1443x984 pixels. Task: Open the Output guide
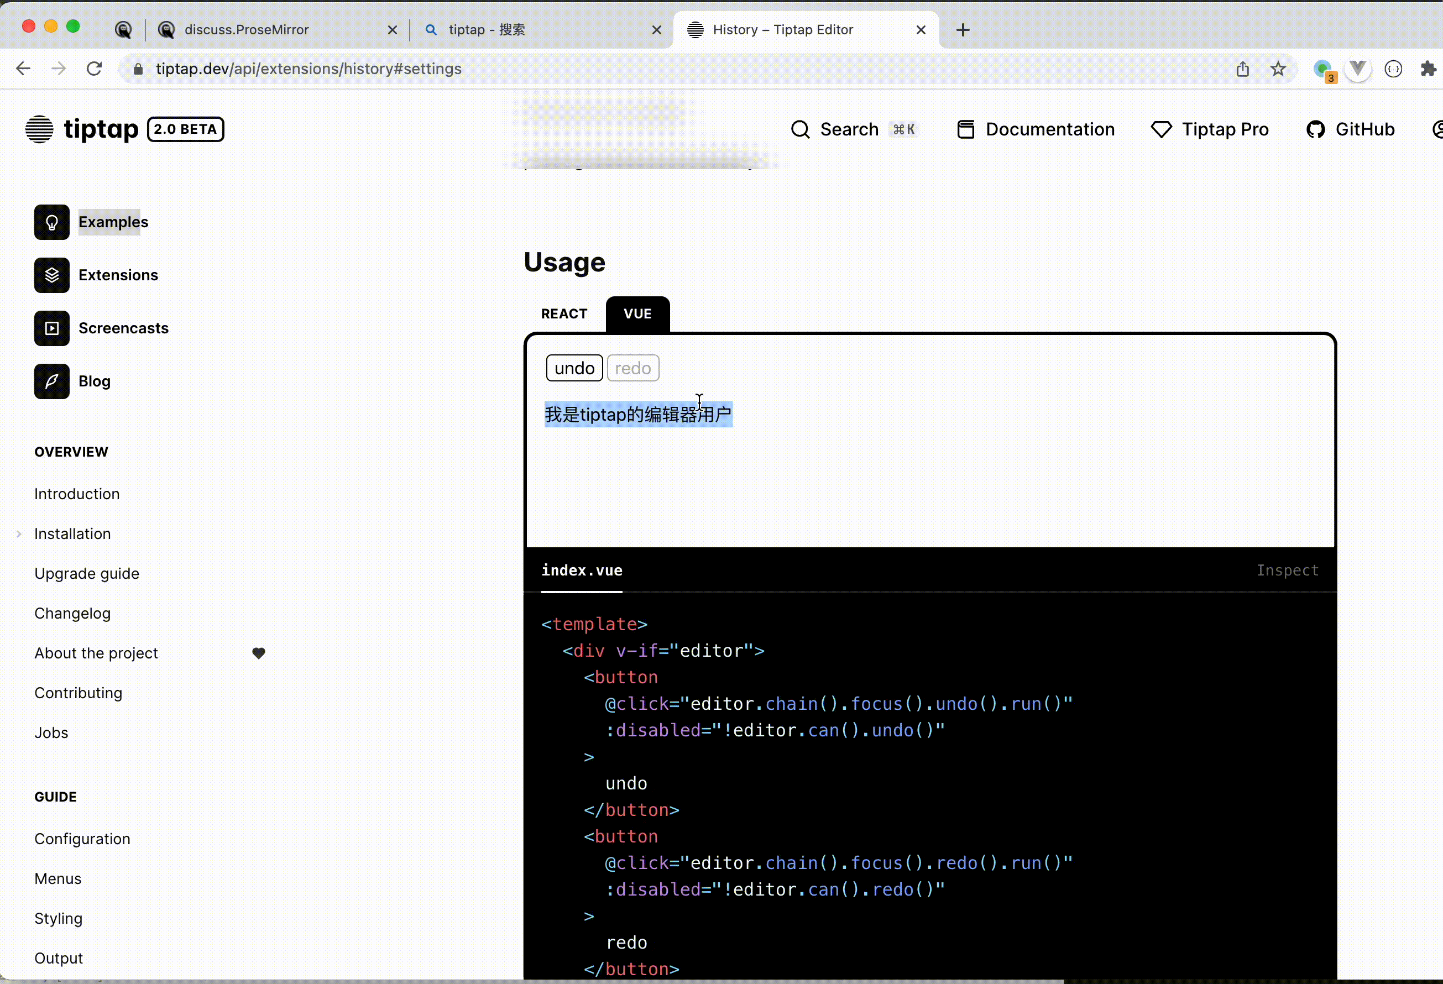[59, 958]
